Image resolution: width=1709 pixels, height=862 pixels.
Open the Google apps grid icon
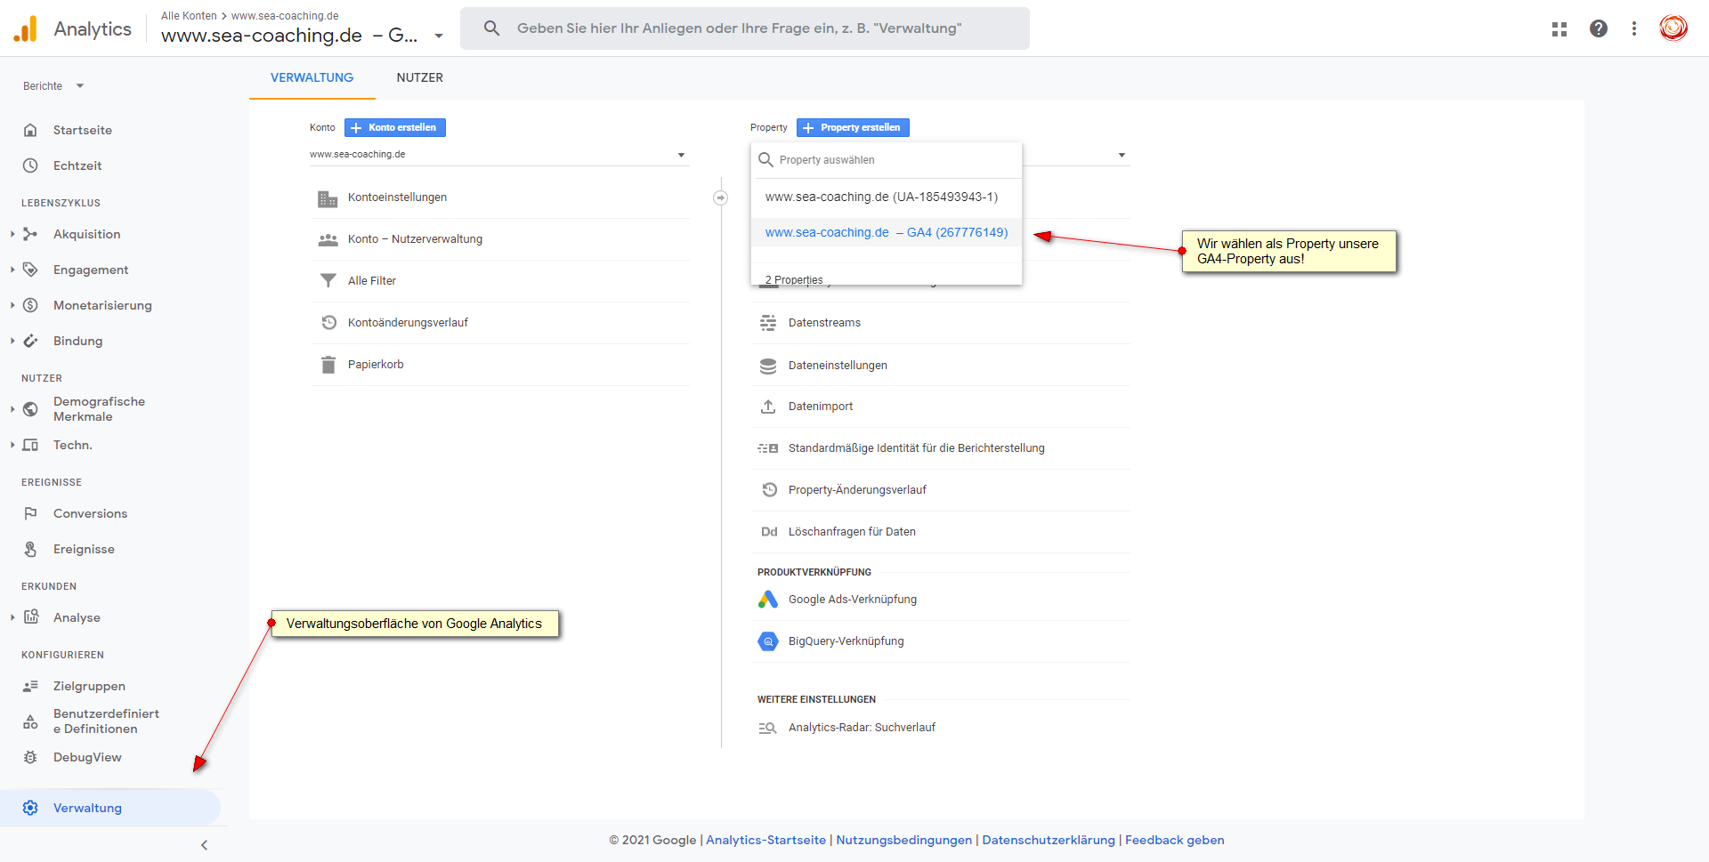1559,28
